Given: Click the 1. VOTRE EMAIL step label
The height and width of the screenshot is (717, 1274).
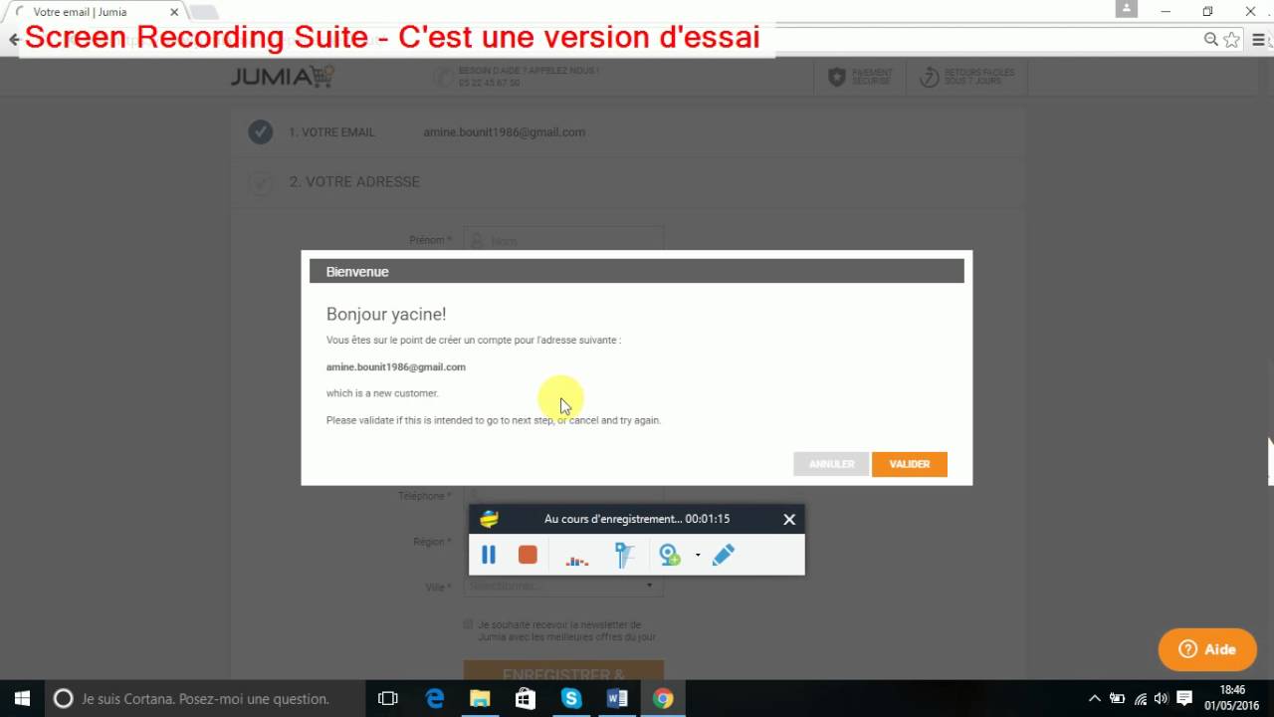Looking at the screenshot, I should click(331, 131).
